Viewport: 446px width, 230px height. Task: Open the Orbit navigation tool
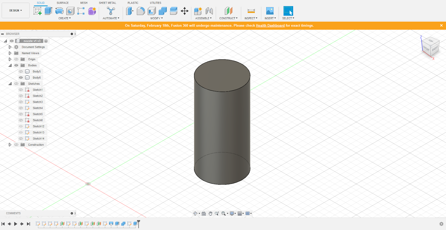pos(195,213)
